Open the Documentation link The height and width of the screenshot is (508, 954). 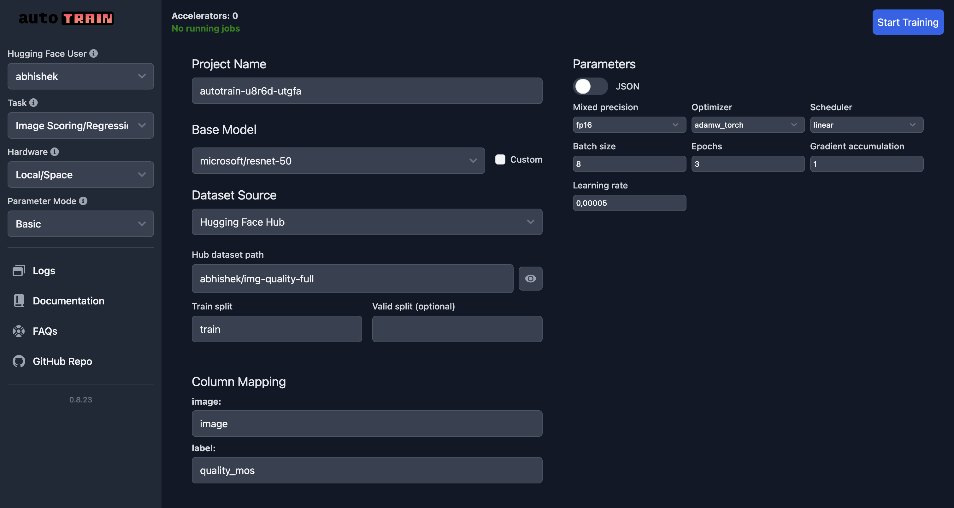coord(68,301)
